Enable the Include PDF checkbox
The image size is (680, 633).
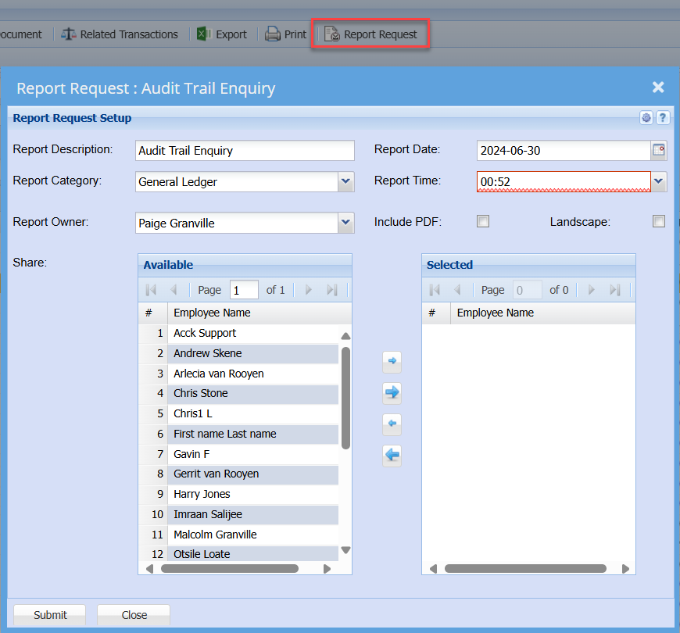(483, 222)
